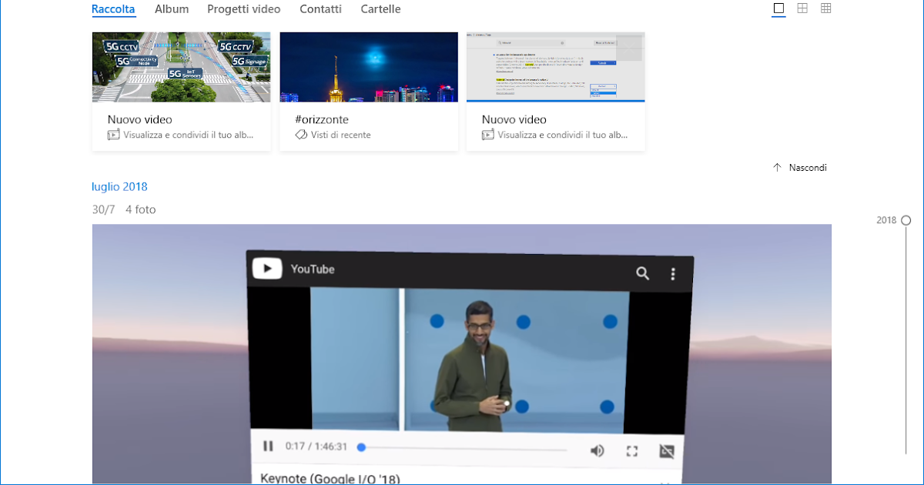
Task: Open the luglio 2018 date link
Action: [x=119, y=186]
